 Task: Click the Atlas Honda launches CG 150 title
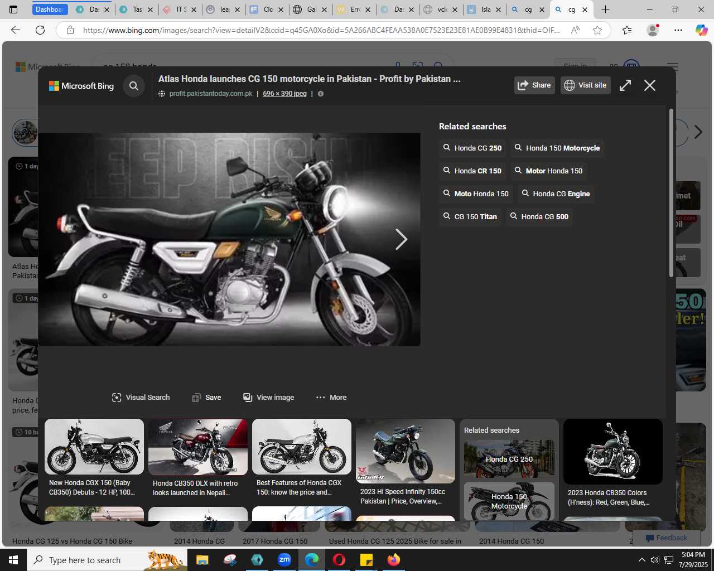(x=310, y=79)
